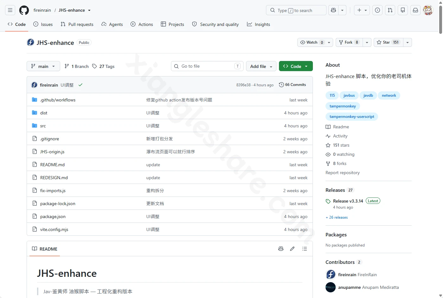Open the Projects tab
The image size is (443, 298).
click(x=173, y=24)
